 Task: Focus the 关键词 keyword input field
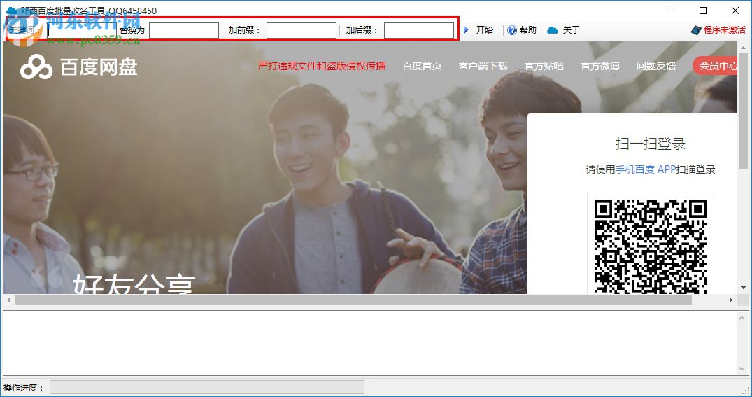coord(82,30)
